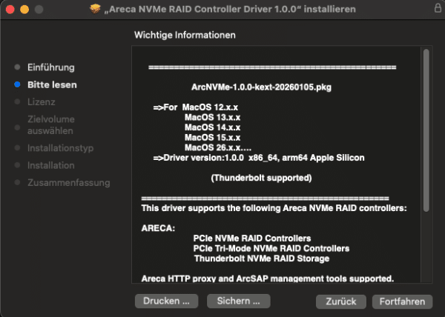Image resolution: width=445 pixels, height=317 pixels.
Task: Click the MacOS 13.x.x line
Action: (x=212, y=117)
